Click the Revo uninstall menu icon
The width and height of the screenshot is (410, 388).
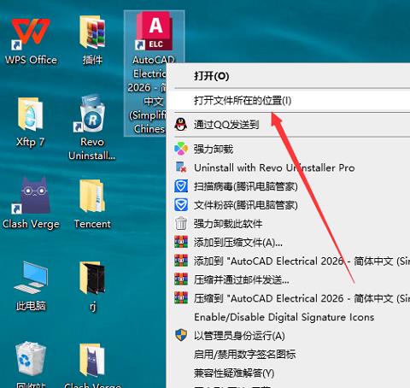[181, 168]
